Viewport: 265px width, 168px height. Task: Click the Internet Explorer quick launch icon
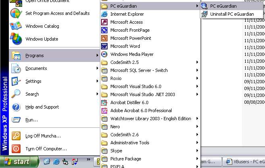(56, 162)
